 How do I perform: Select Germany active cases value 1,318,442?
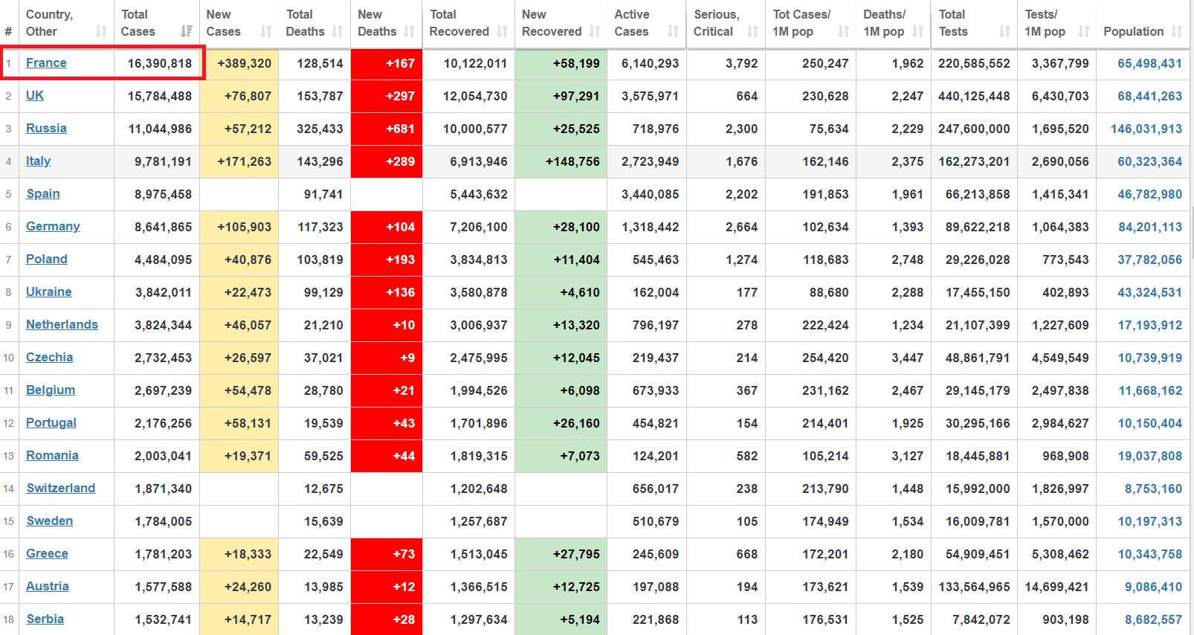pos(650,227)
